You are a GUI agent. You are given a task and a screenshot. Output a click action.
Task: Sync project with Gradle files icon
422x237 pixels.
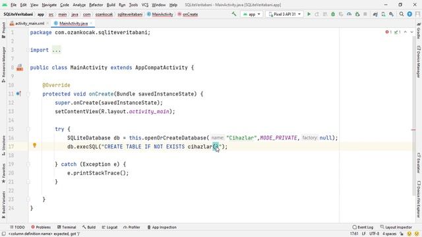(375, 14)
